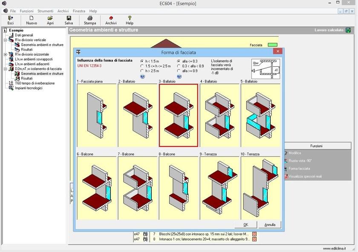Viewport: 358px width, 252px height.
Task: Collapse the R'w divisorio verticale tree node
Action: (x=5, y=40)
